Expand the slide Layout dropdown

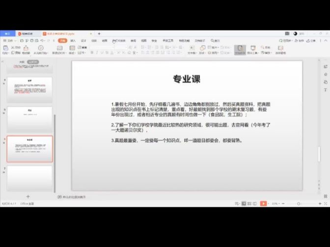(x=75, y=52)
